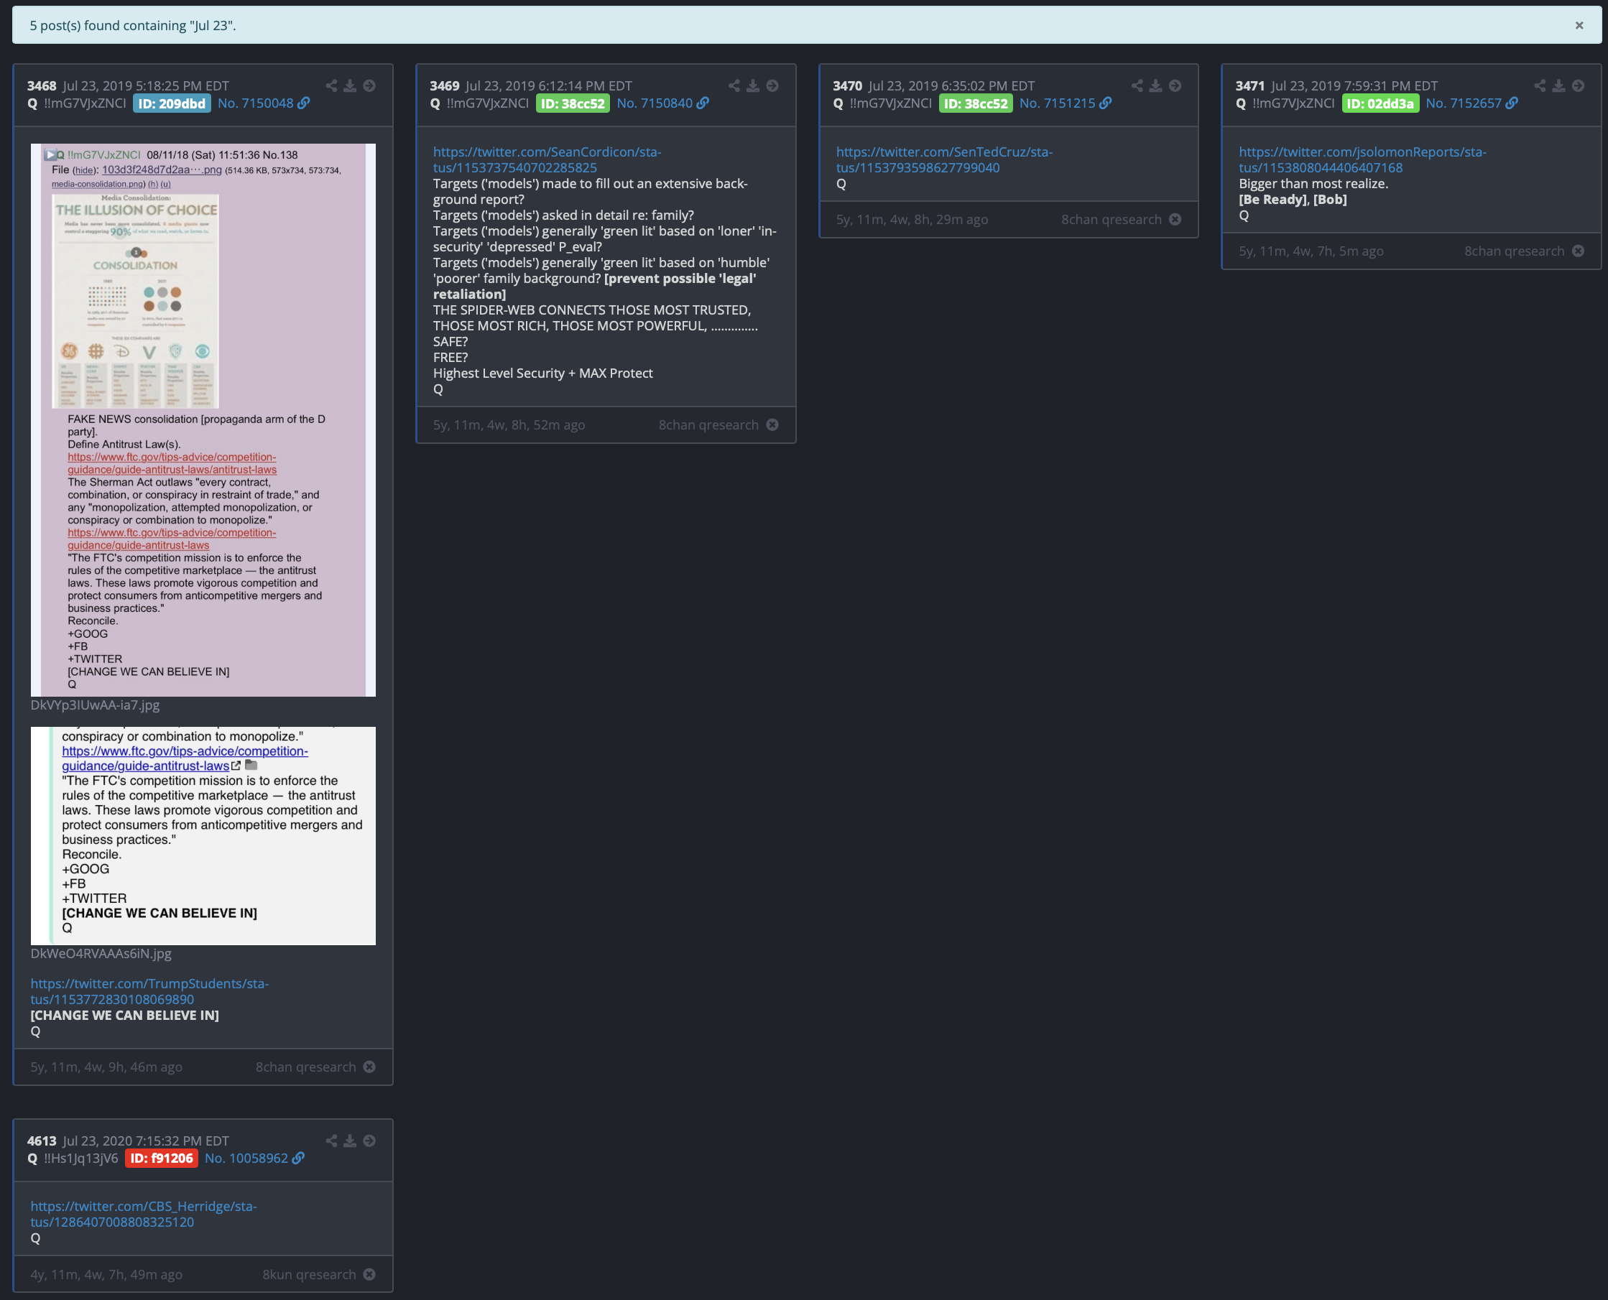This screenshot has width=1608, height=1300.
Task: Download post 3470
Action: 1155,85
